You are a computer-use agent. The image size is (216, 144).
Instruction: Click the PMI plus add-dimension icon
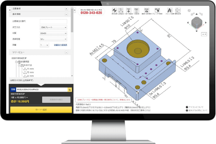click(129, 10)
